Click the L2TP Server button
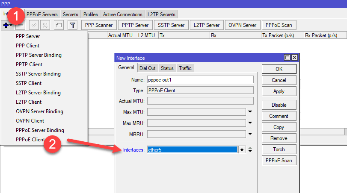Screen dimensions: 347x193 tap(207, 25)
